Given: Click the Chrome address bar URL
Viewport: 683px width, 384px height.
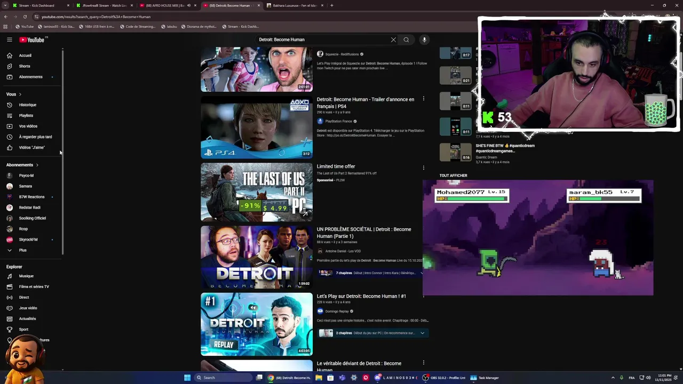Looking at the screenshot, I should (x=96, y=17).
